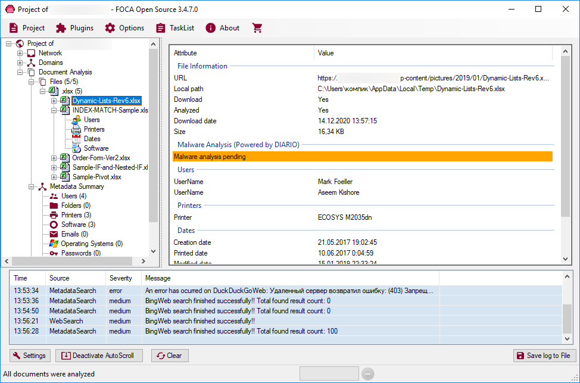
Task: Click Save log to File
Action: click(x=544, y=356)
